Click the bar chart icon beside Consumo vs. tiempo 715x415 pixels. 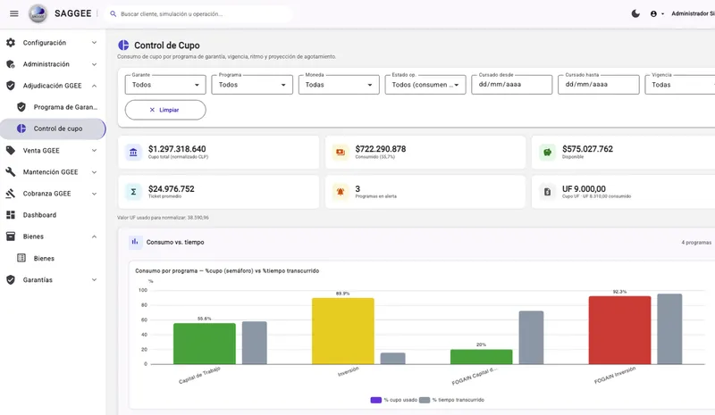[x=135, y=242]
